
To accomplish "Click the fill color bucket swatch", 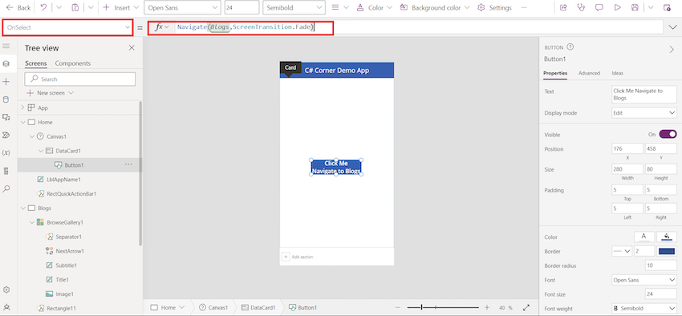I will pos(667,237).
